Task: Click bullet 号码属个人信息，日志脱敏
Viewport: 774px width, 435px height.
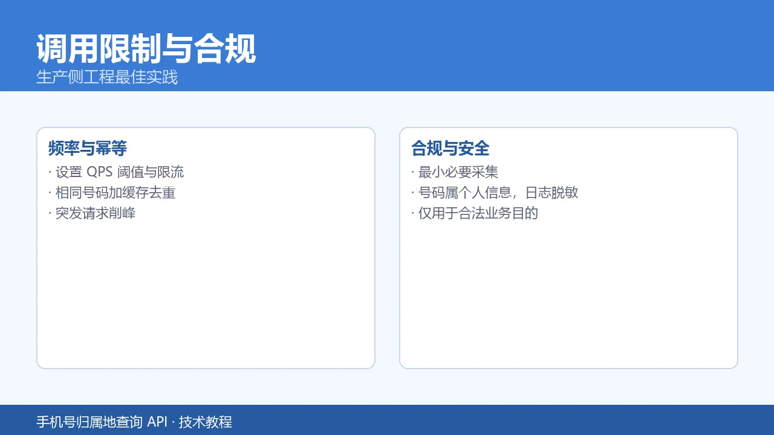Action: [495, 193]
